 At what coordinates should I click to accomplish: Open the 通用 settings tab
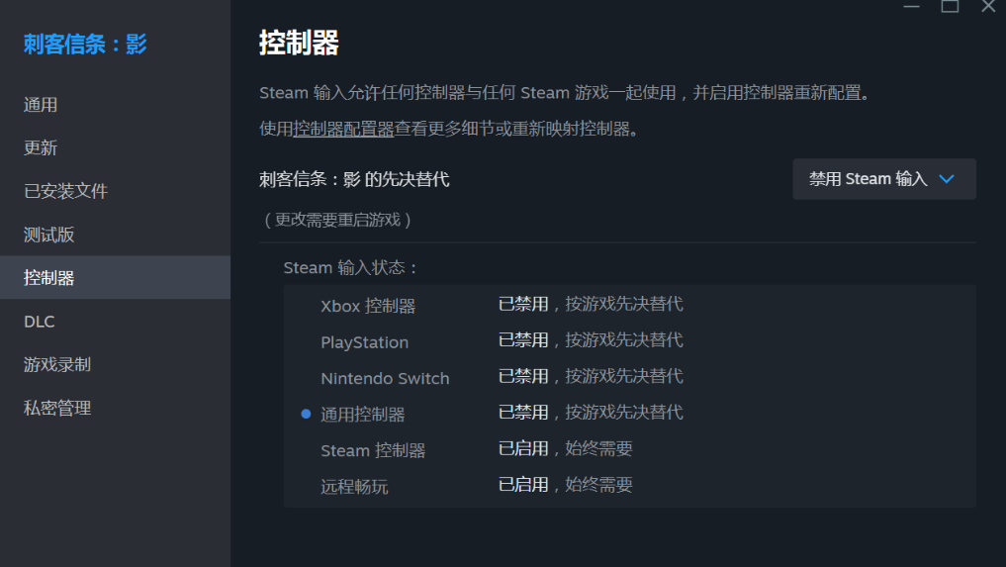click(41, 105)
